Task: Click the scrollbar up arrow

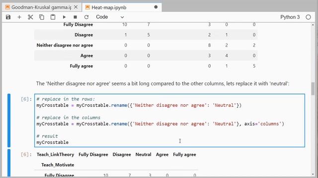Action: pos(313,25)
